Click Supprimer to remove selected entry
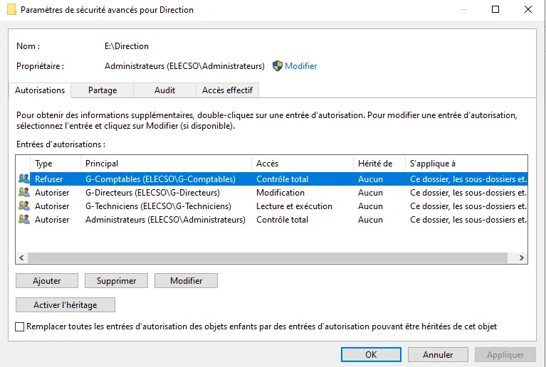Viewport: 546px width, 367px height. pos(116,281)
